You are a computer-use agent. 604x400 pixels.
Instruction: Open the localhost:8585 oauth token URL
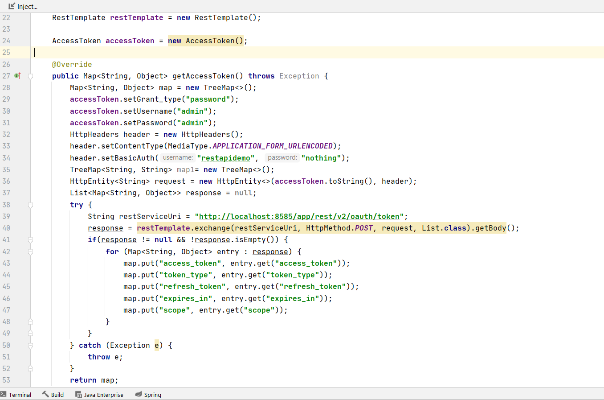299,216
